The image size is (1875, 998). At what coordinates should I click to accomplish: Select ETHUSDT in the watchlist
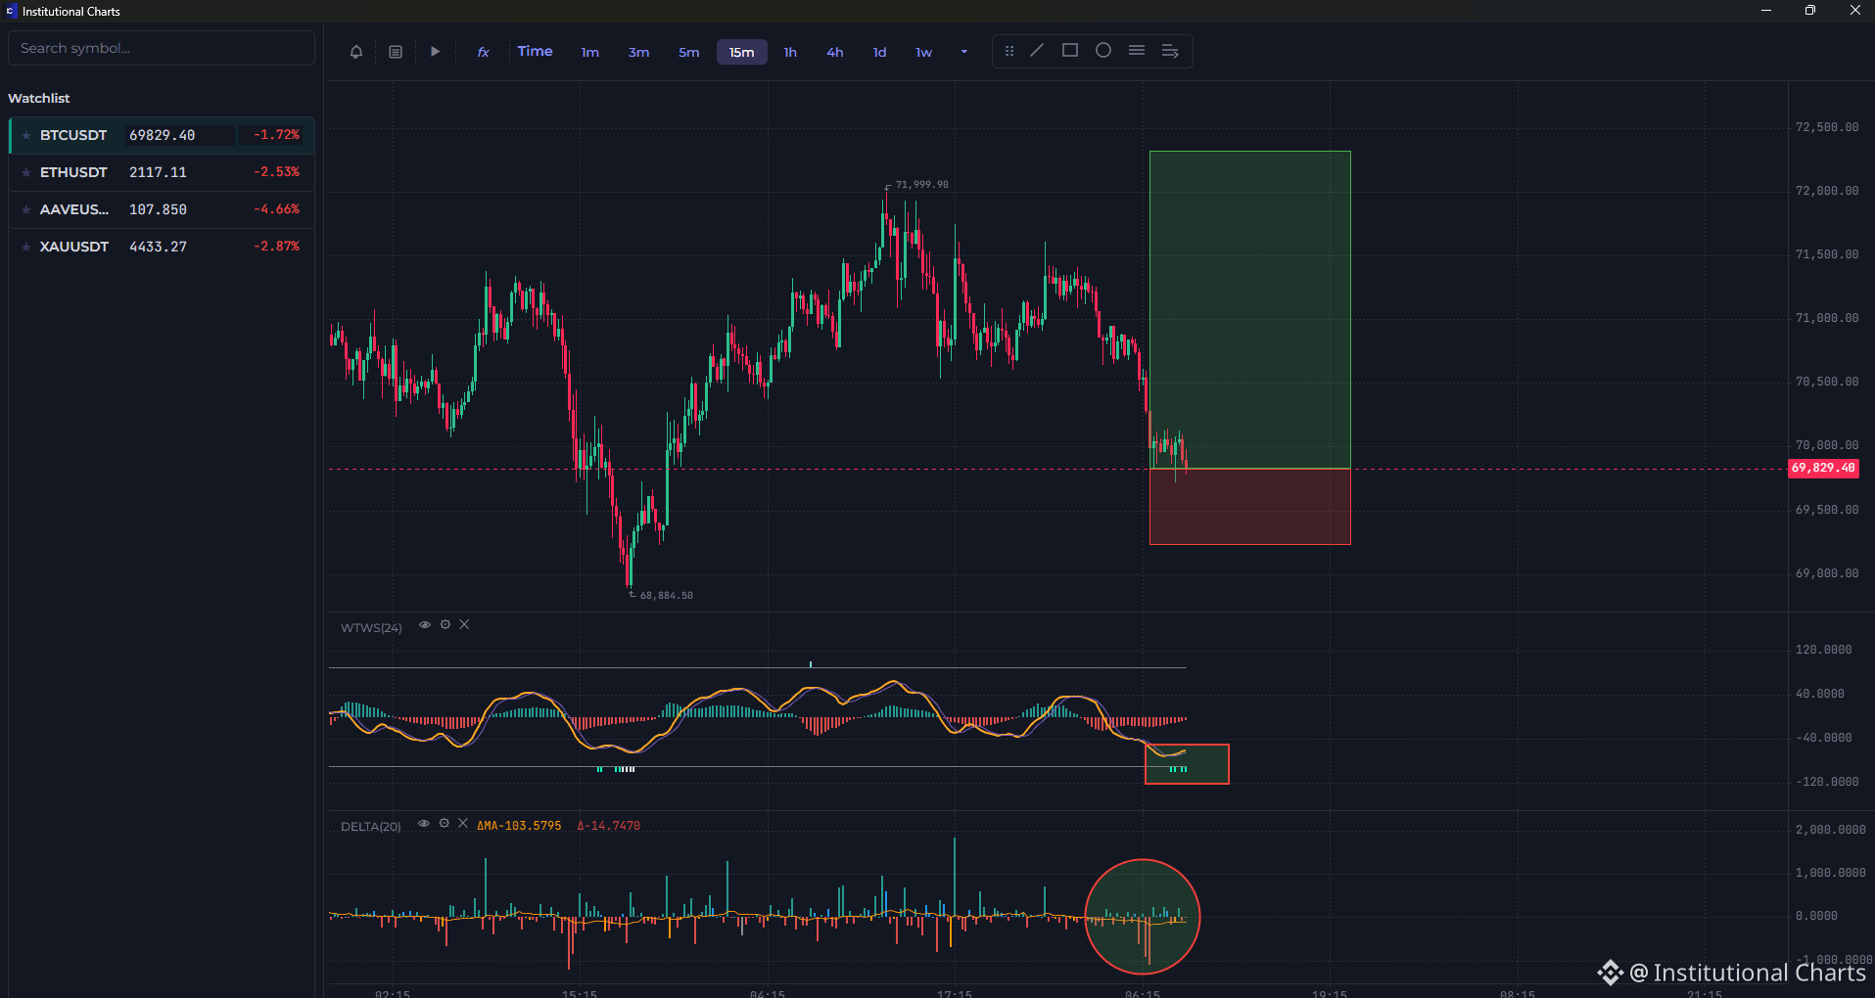point(162,172)
